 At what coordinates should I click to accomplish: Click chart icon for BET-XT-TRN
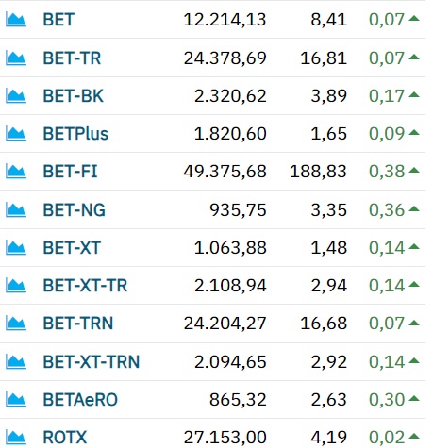(16, 362)
